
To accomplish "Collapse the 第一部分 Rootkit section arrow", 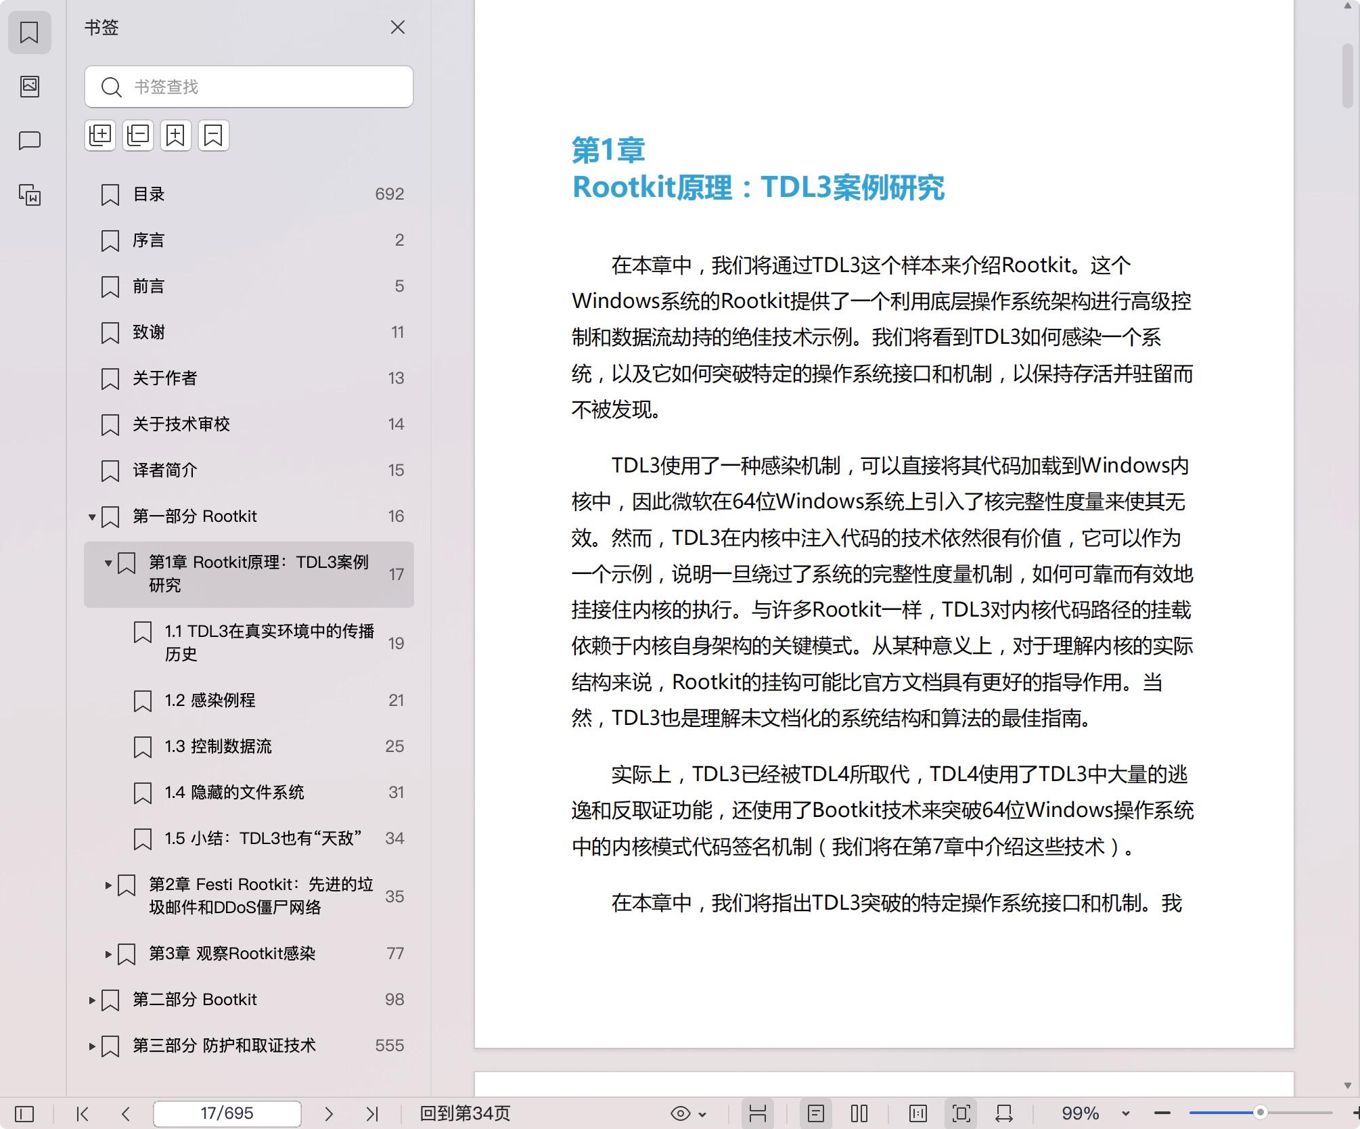I will [x=92, y=517].
